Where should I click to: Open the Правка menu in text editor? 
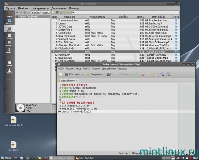tap(70, 68)
